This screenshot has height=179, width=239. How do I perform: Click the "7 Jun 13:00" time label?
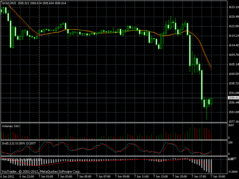[x=161, y=177]
